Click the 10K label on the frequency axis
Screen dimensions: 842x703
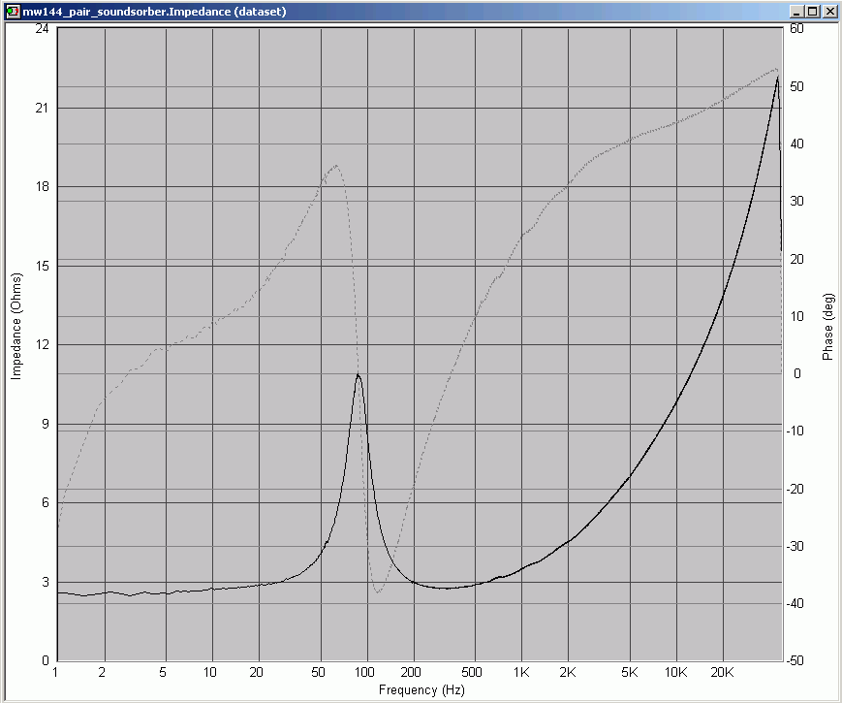click(675, 672)
